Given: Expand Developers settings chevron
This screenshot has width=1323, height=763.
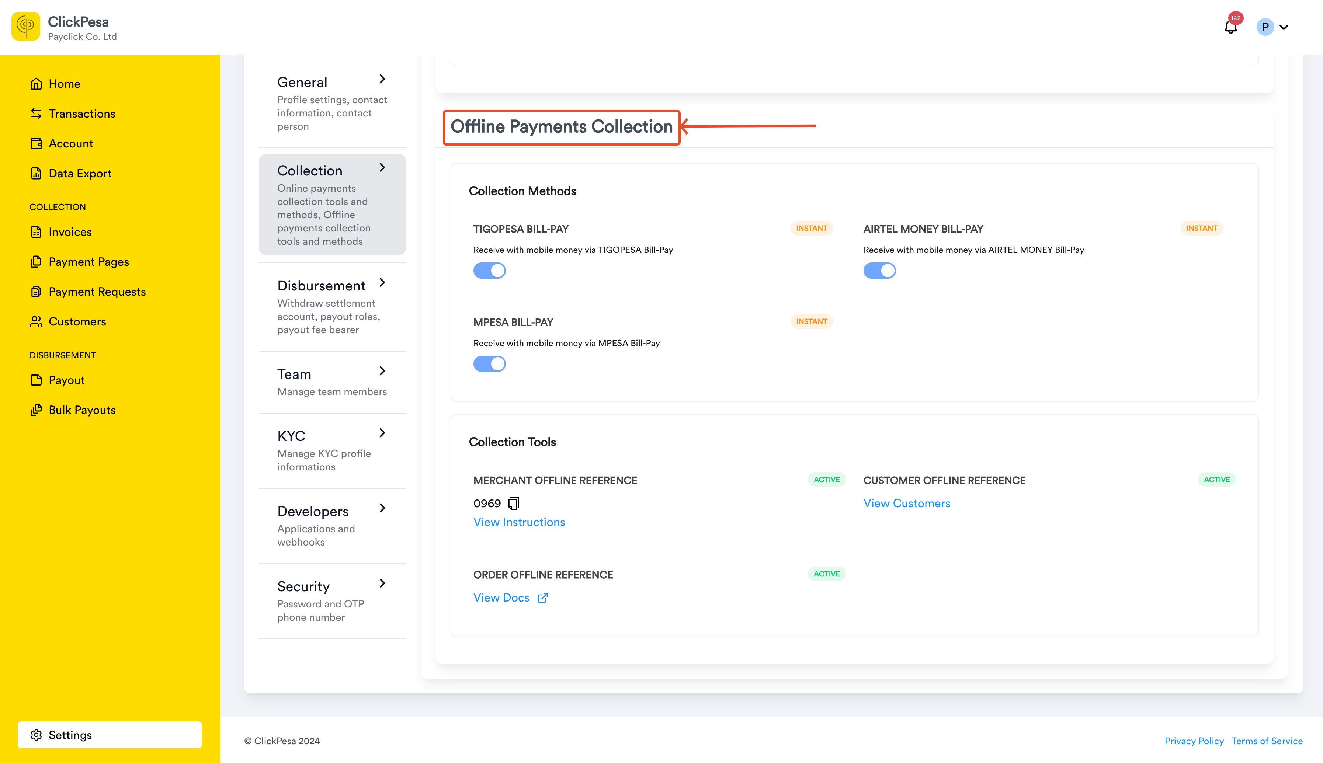Looking at the screenshot, I should (382, 508).
